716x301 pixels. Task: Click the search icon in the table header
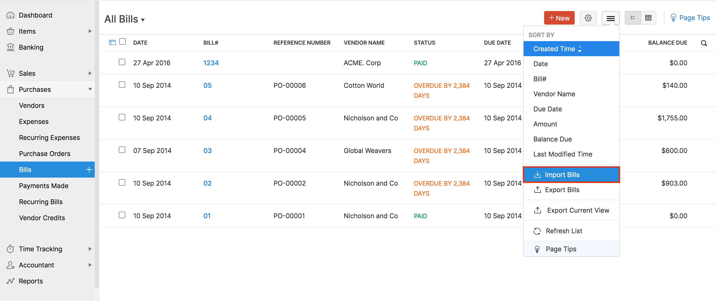(704, 43)
